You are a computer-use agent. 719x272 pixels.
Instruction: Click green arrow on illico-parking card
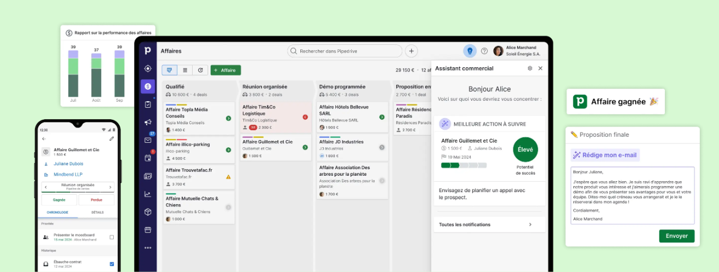(x=228, y=149)
